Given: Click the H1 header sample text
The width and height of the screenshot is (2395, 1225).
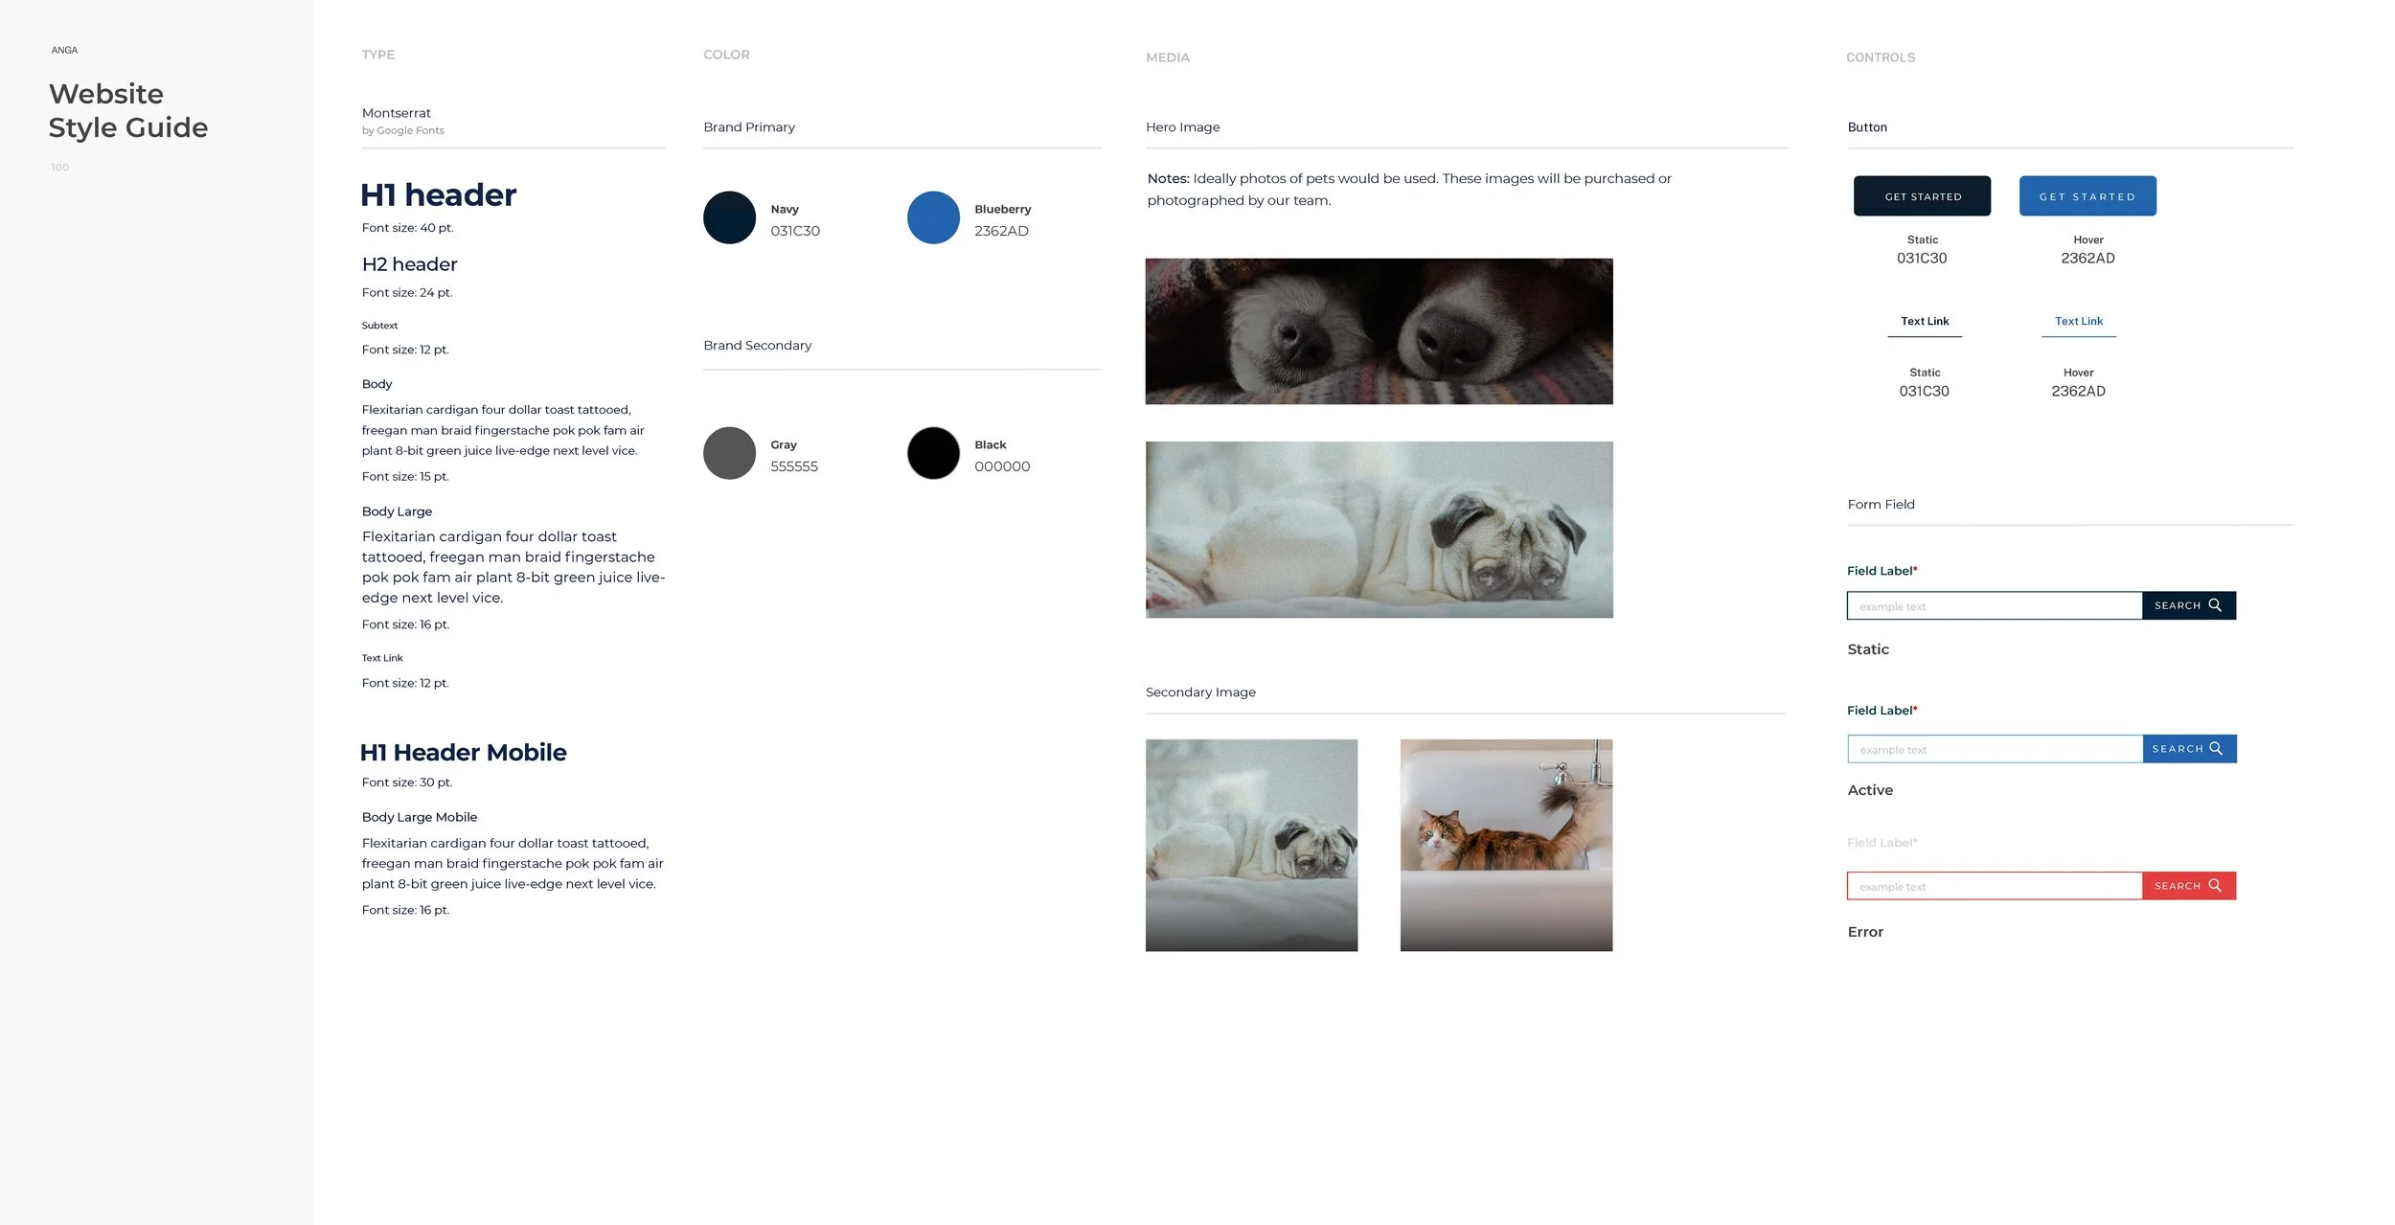Looking at the screenshot, I should (x=438, y=195).
